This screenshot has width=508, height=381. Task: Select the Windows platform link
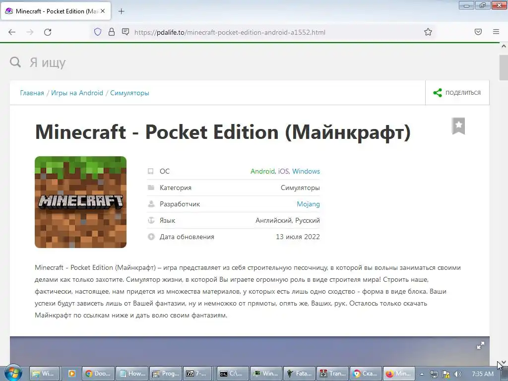(306, 171)
